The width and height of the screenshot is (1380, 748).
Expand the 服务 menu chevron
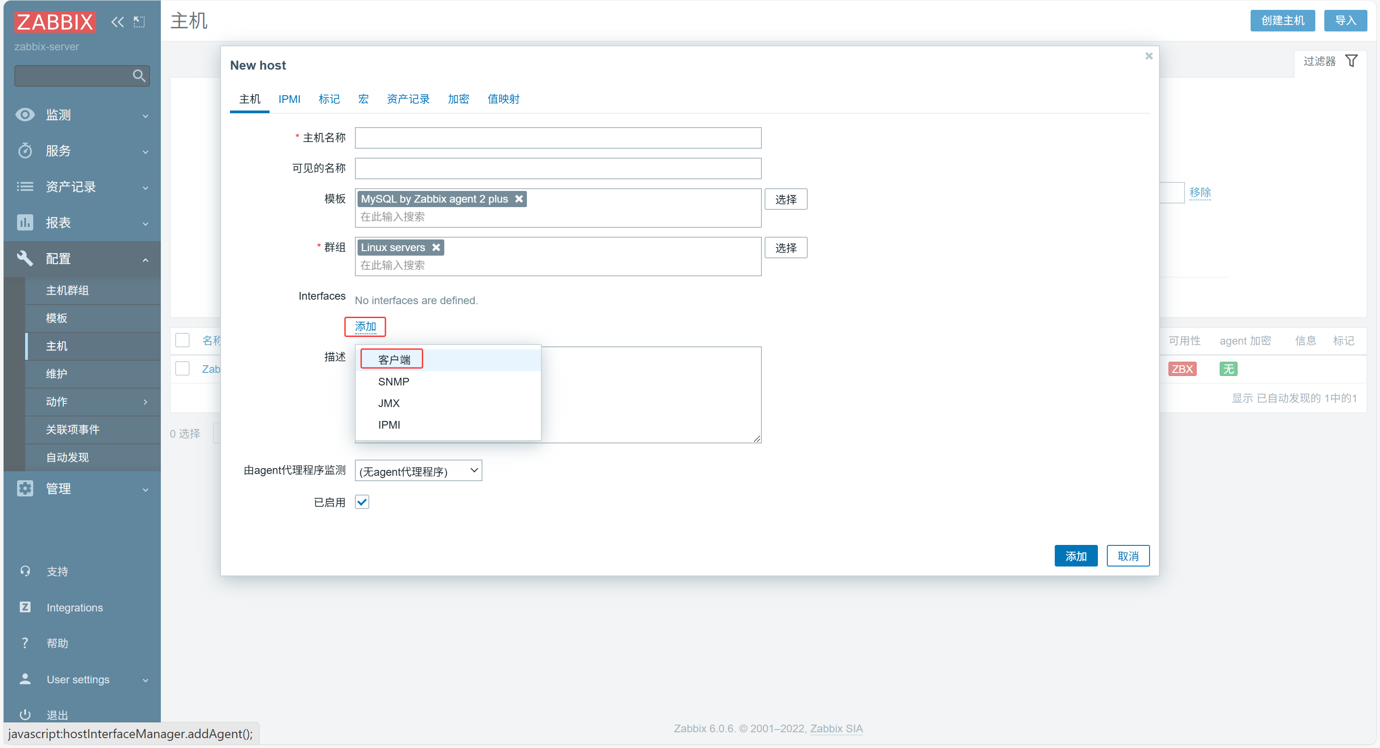145,152
